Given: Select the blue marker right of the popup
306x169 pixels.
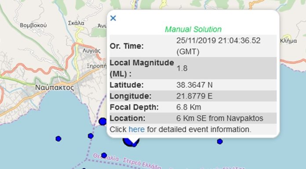Looking at the screenshot, I should click(x=220, y=141).
